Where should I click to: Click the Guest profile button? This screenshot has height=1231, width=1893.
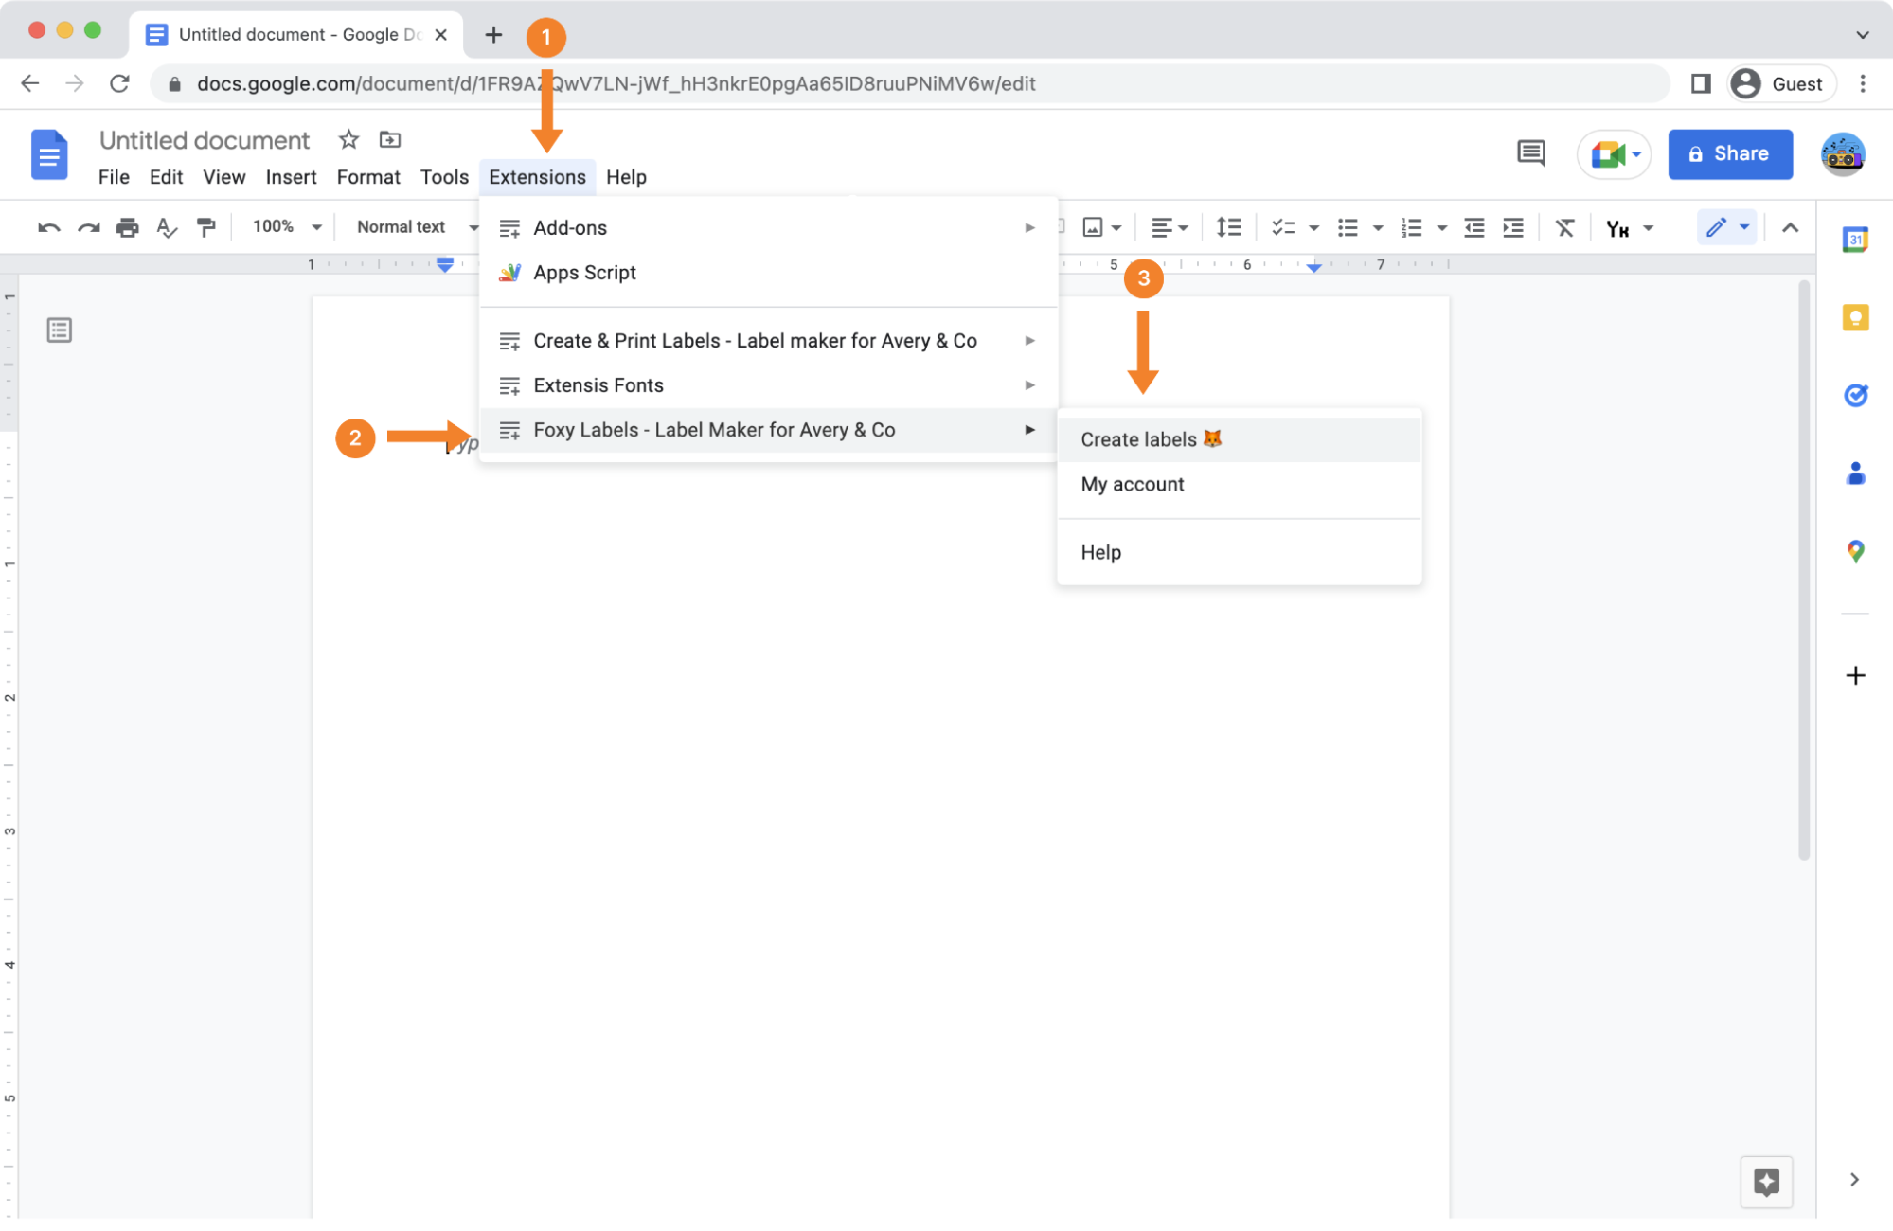pos(1780,84)
